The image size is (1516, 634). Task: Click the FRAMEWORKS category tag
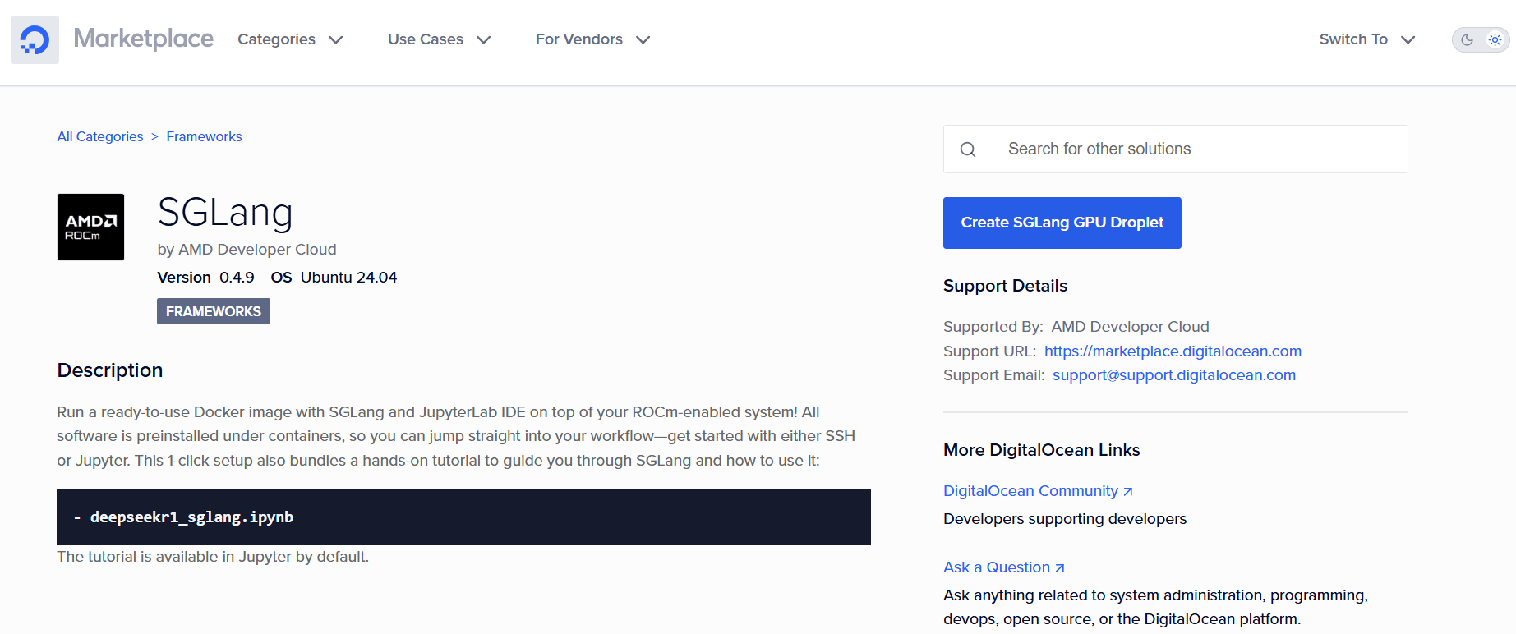pyautogui.click(x=214, y=311)
